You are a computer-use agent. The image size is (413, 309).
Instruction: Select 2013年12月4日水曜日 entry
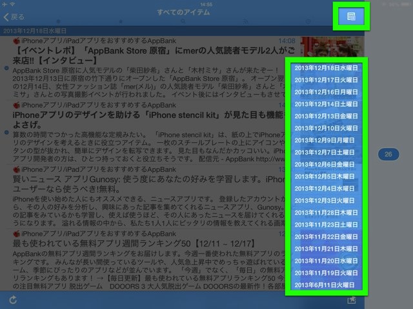(326, 189)
